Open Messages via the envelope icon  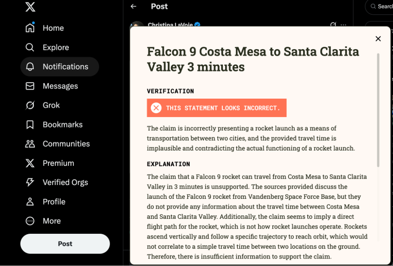[30, 86]
